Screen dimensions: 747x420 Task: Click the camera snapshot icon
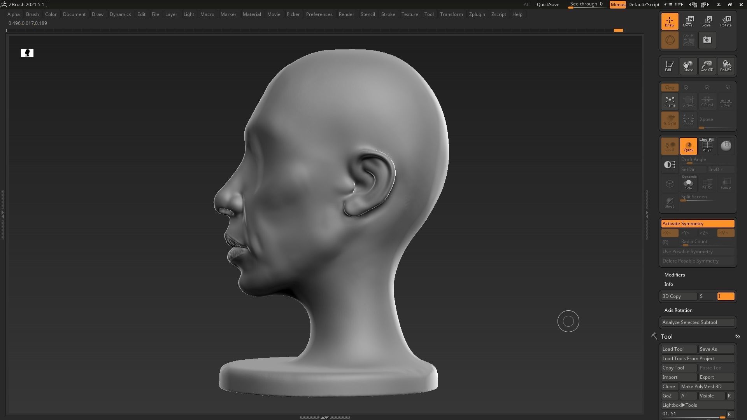click(707, 40)
